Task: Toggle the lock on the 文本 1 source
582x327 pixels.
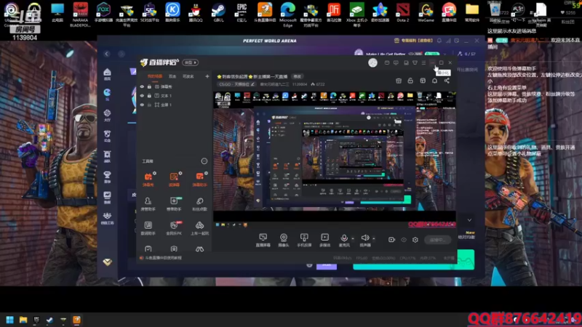Action: [149, 96]
